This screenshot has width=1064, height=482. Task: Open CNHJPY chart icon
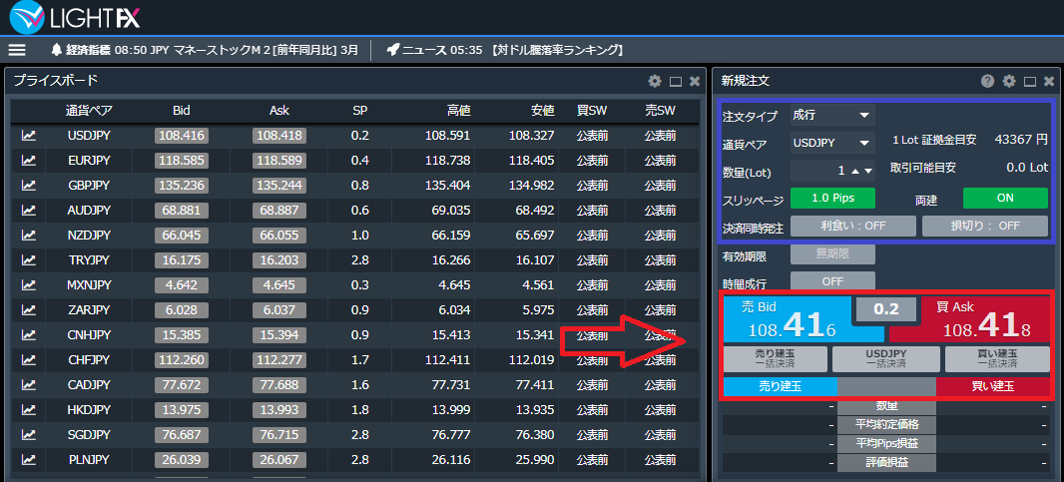click(29, 334)
